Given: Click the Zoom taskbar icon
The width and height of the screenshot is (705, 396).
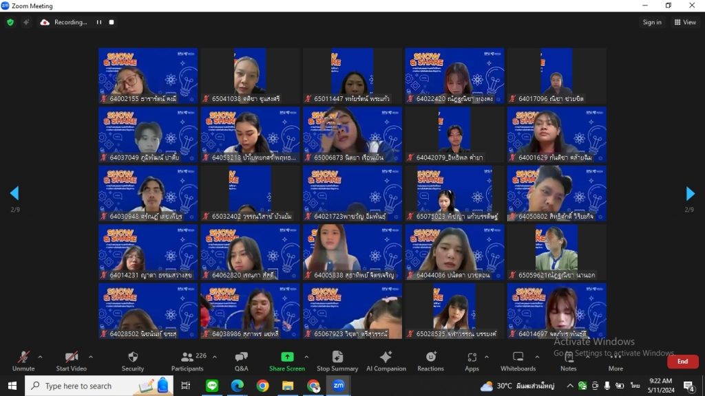Looking at the screenshot, I should (338, 386).
